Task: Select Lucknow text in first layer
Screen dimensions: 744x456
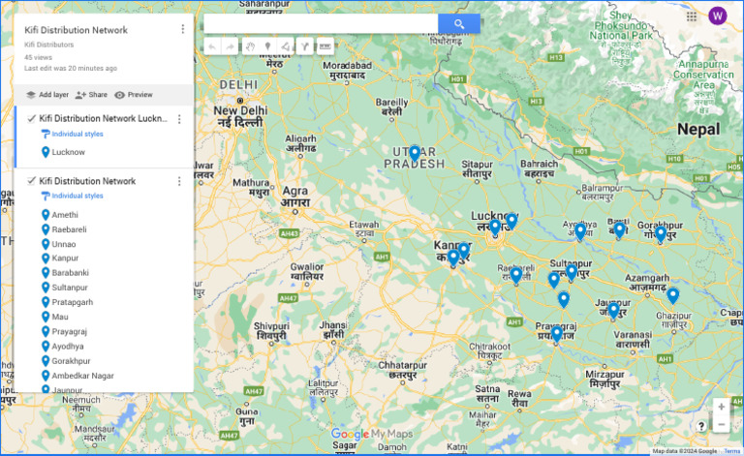Action: (x=69, y=152)
